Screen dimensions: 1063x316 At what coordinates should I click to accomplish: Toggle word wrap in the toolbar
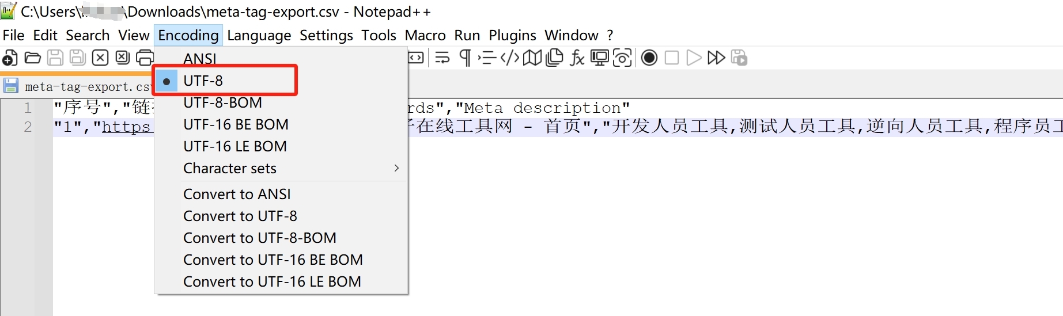[442, 58]
